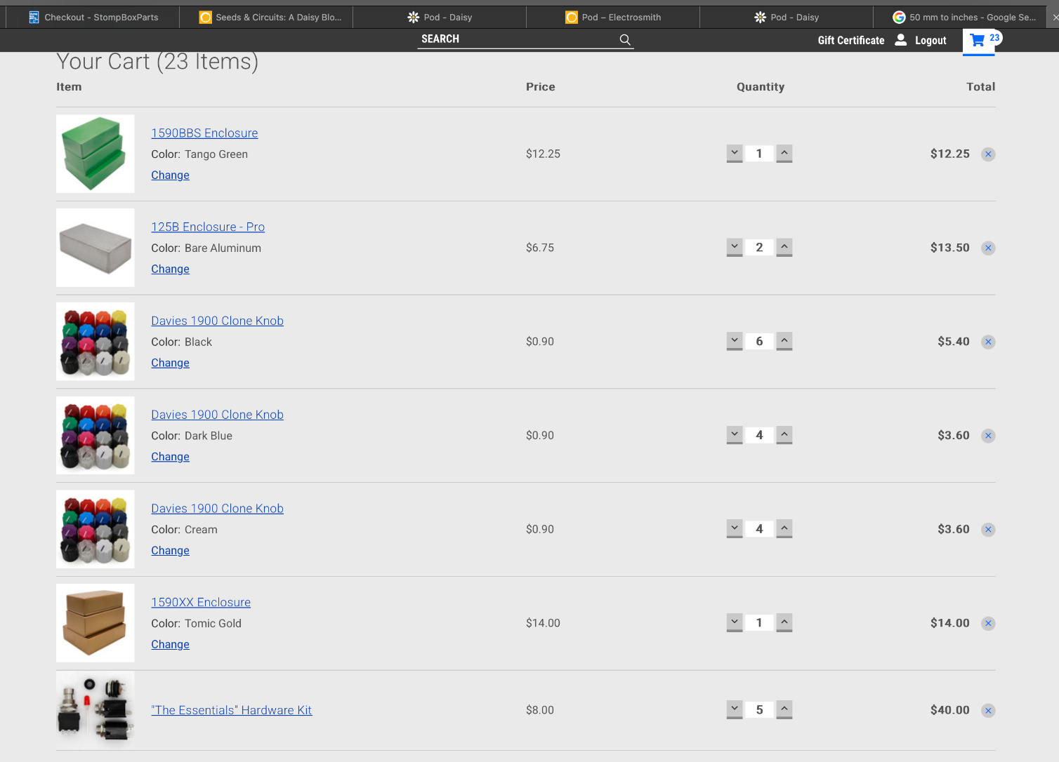Image resolution: width=1059 pixels, height=762 pixels.
Task: Open the 1590XX Enclosure product link
Action: tap(201, 603)
